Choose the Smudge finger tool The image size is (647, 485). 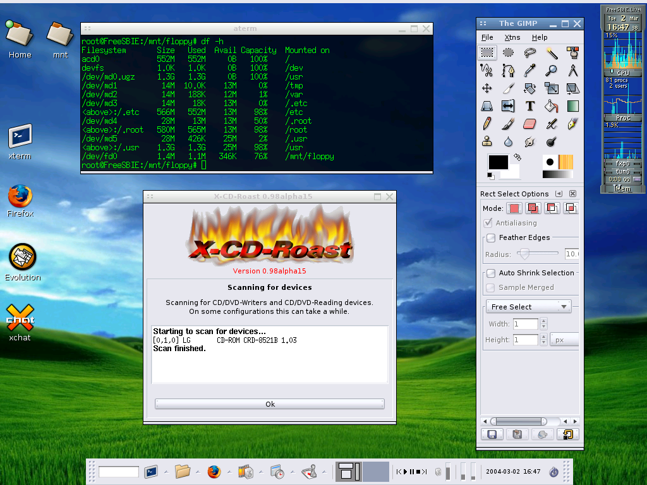[530, 141]
